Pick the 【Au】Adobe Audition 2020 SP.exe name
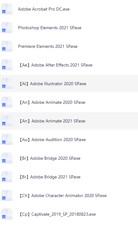This screenshot has height=225, width=138. [52, 140]
